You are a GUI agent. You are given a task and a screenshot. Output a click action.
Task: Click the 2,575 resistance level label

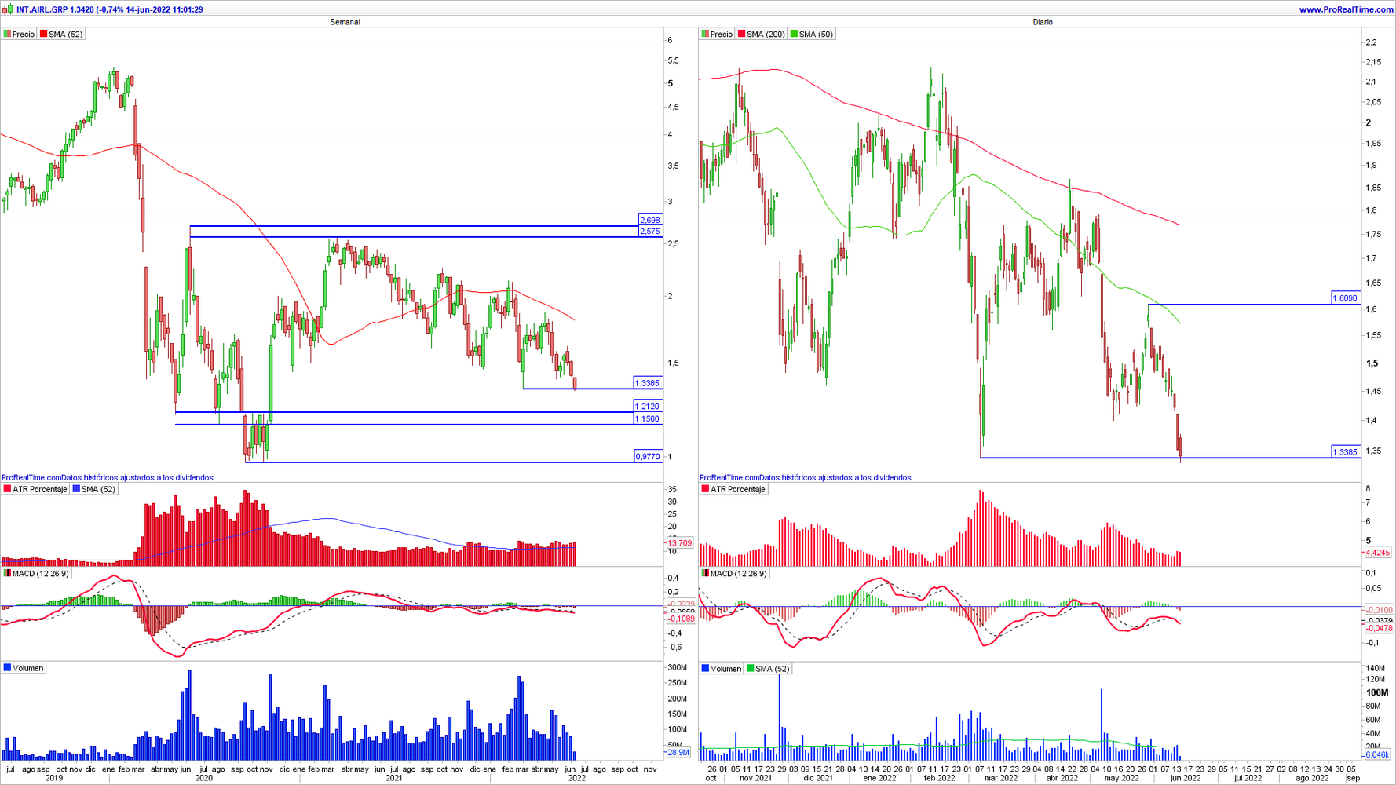tap(649, 232)
